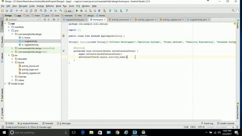This screenshot has height=136, width=242.
Task: Open the Messages tool window
Action: coord(64,124)
